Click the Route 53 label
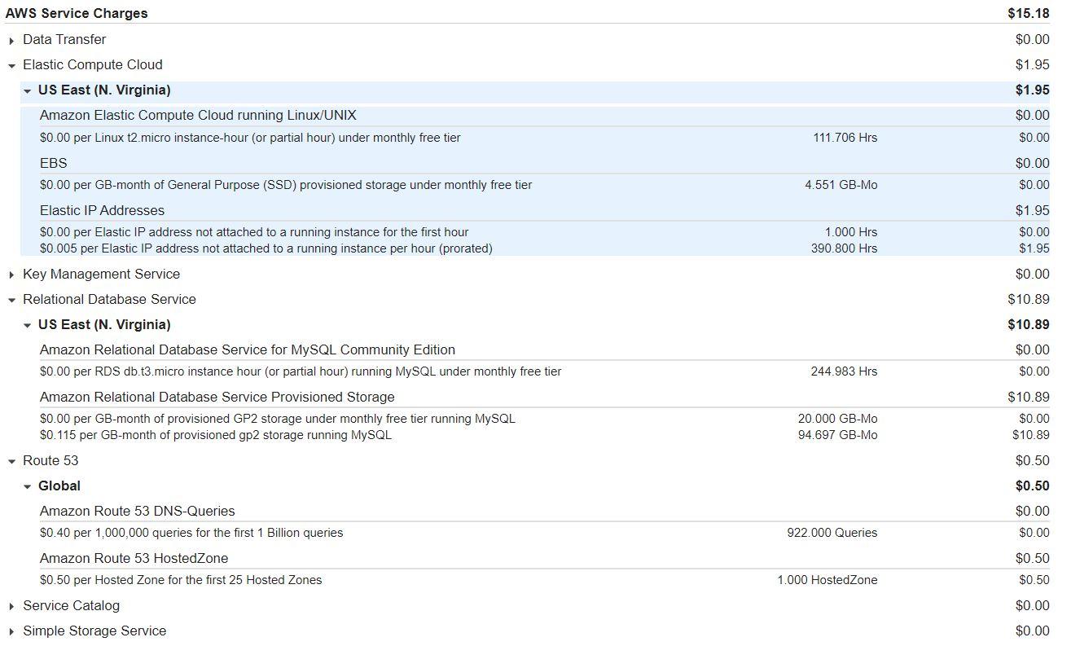Image resolution: width=1071 pixels, height=646 pixels. 50,460
